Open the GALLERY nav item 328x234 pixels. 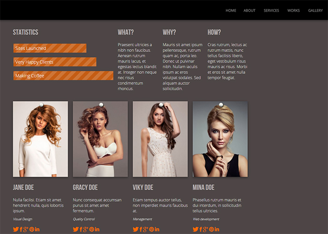click(315, 10)
